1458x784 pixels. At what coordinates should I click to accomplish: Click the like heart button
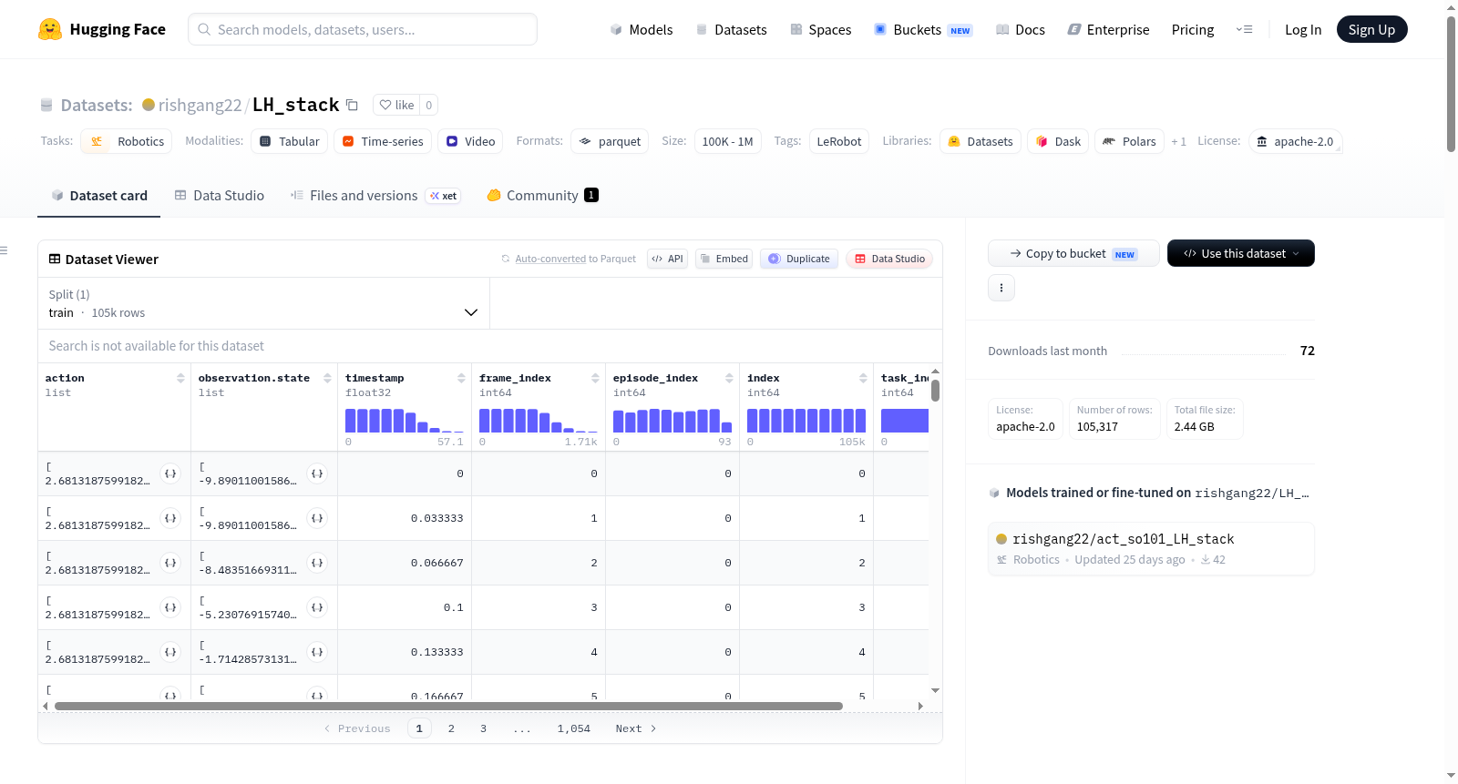point(396,105)
